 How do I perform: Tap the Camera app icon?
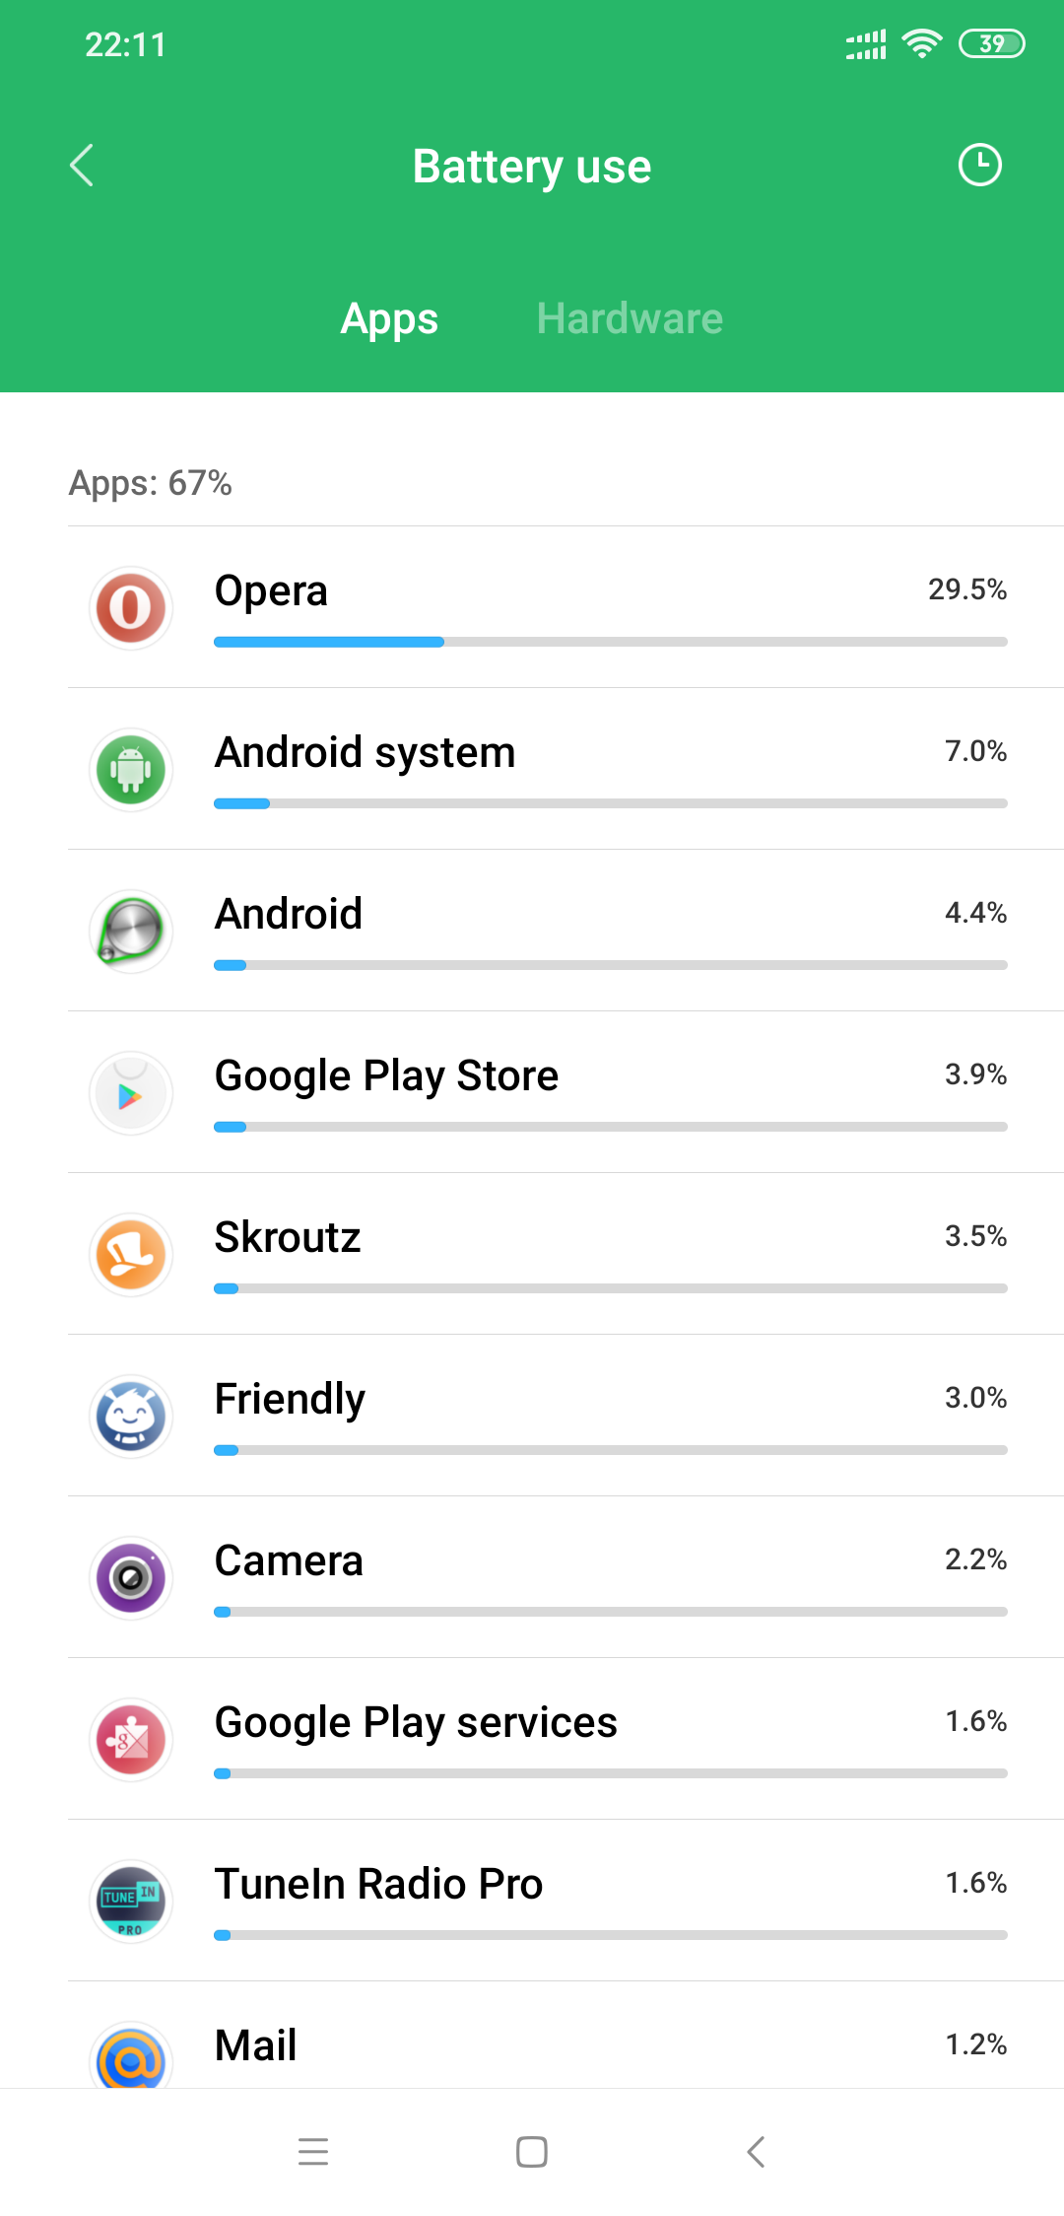[131, 1578]
